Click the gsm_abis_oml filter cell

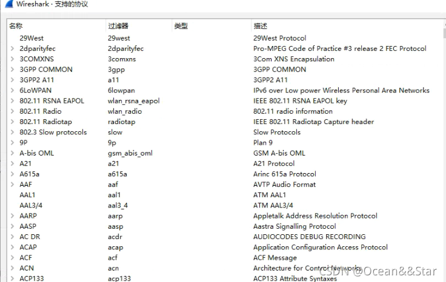click(130, 153)
